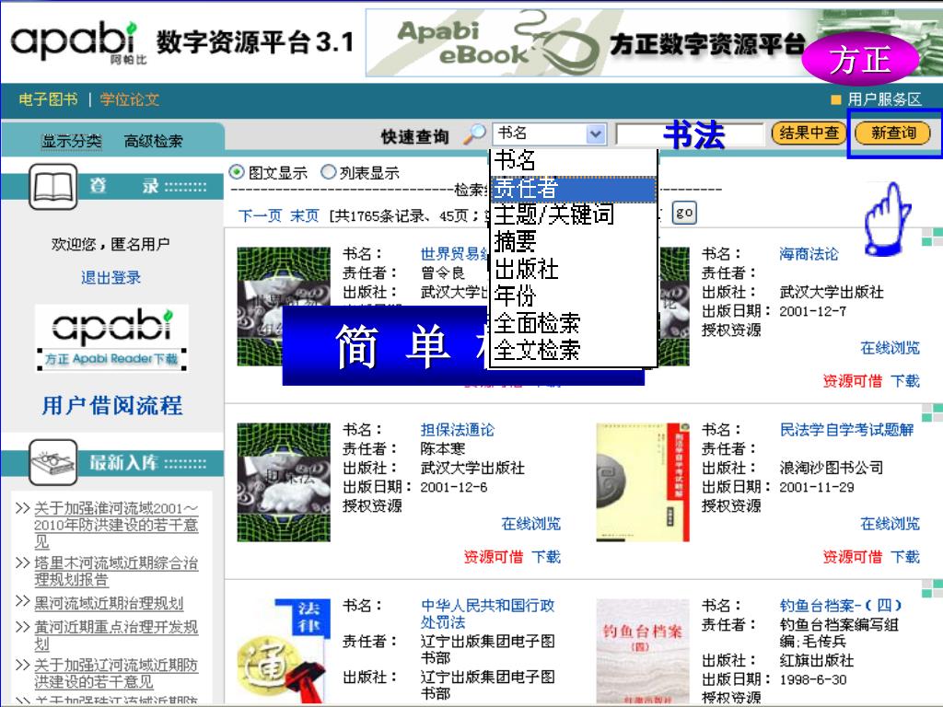Image resolution: width=943 pixels, height=707 pixels.
Task: Open 黄河近期重点治理开发规划 link
Action: tap(115, 635)
